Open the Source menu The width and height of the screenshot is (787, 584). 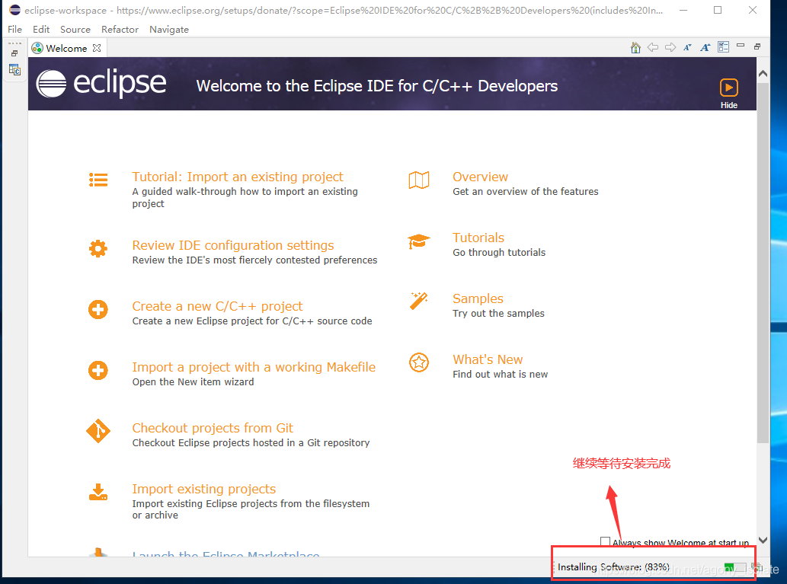[x=75, y=29]
